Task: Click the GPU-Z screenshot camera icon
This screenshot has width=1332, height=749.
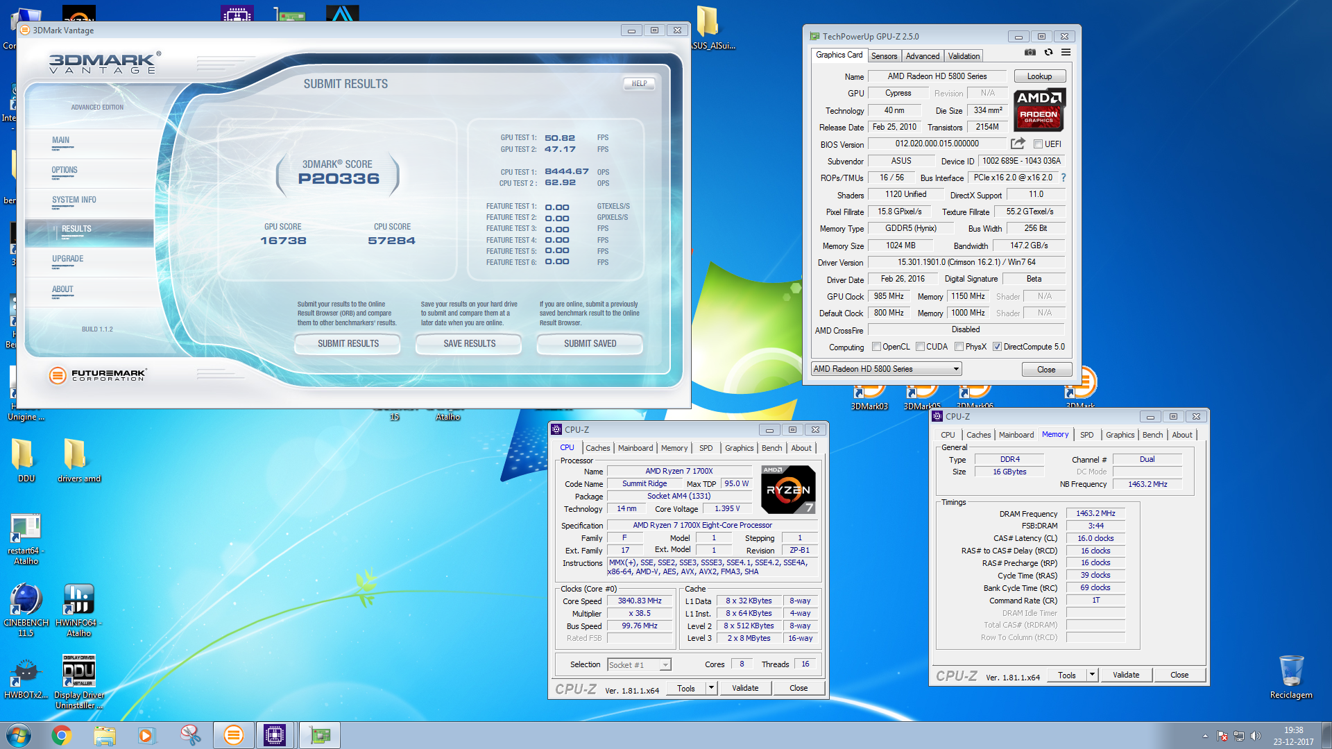Action: click(x=1030, y=53)
